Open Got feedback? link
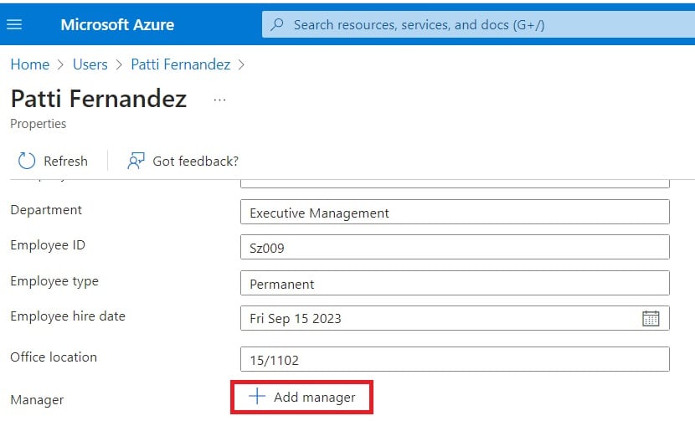The height and width of the screenshot is (421, 695). pos(195,162)
